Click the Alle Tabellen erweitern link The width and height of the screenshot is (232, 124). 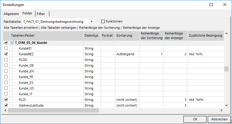[x=21, y=28]
